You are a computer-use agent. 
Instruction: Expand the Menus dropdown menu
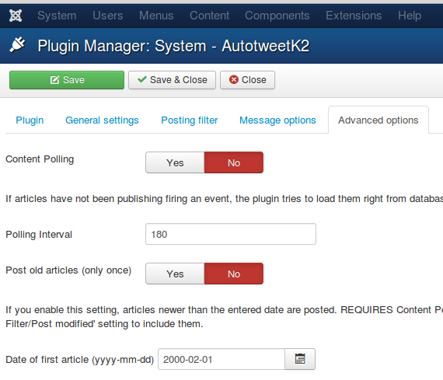point(156,16)
